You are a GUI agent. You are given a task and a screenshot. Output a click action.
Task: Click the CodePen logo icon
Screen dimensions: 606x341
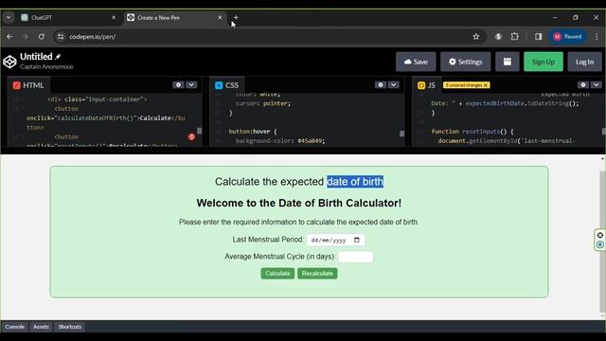pyautogui.click(x=9, y=62)
